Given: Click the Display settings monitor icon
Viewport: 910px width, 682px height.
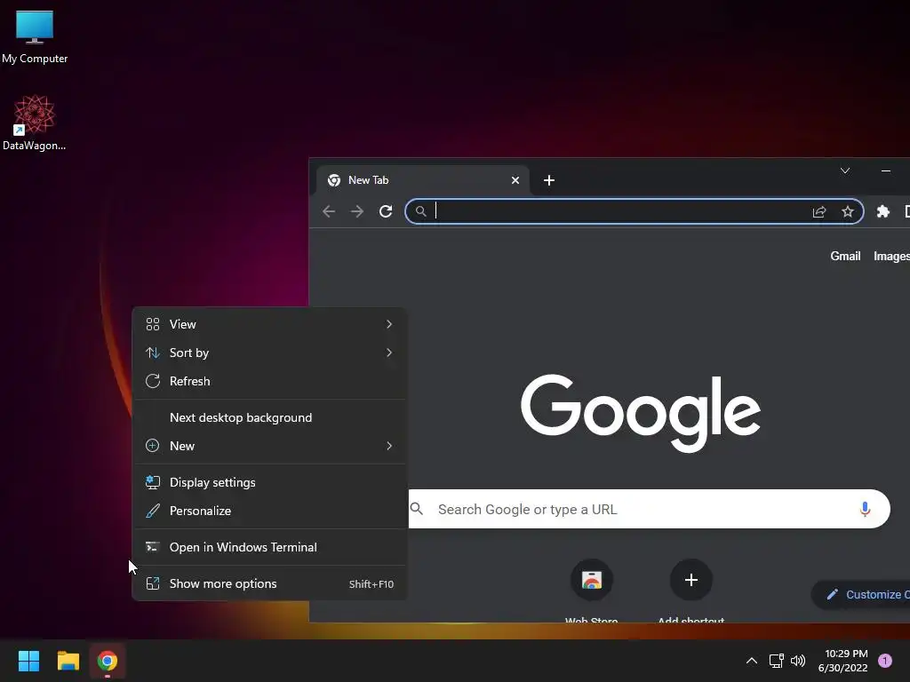Looking at the screenshot, I should pyautogui.click(x=153, y=482).
